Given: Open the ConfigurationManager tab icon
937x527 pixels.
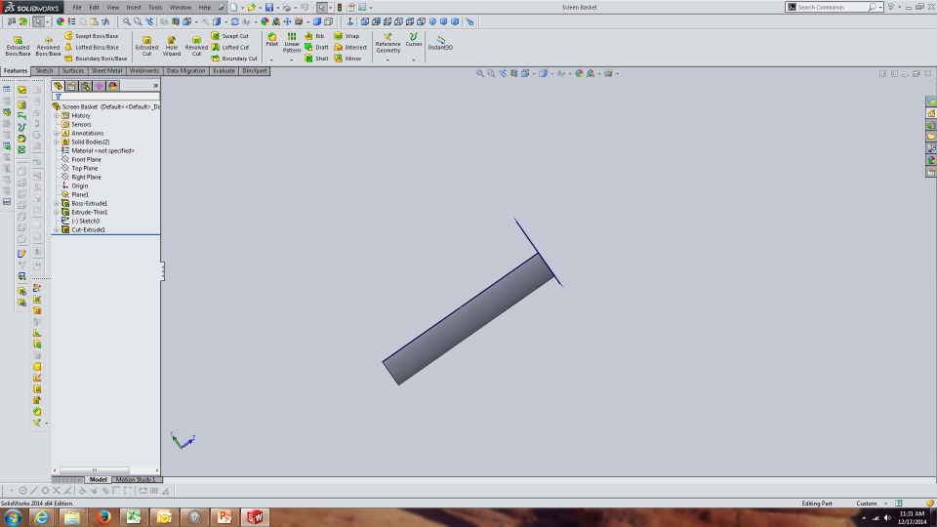Looking at the screenshot, I should (x=86, y=86).
